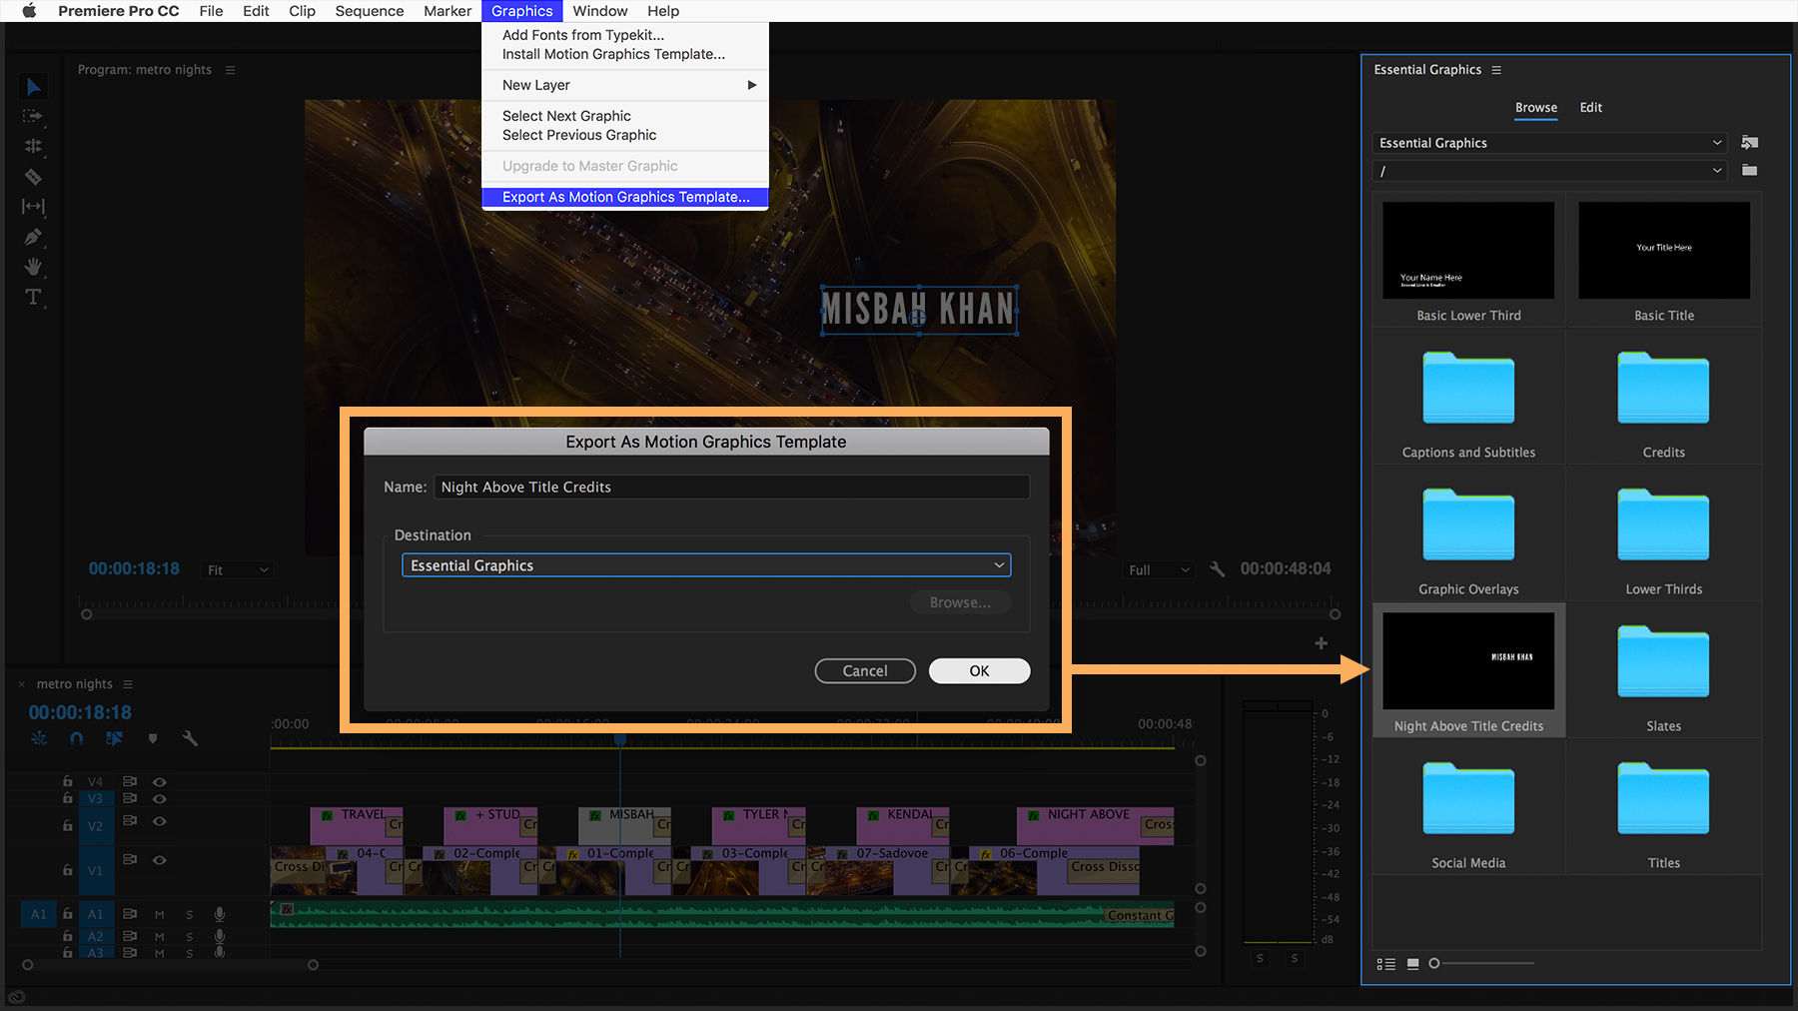
Task: Open the Window menu
Action: [599, 11]
